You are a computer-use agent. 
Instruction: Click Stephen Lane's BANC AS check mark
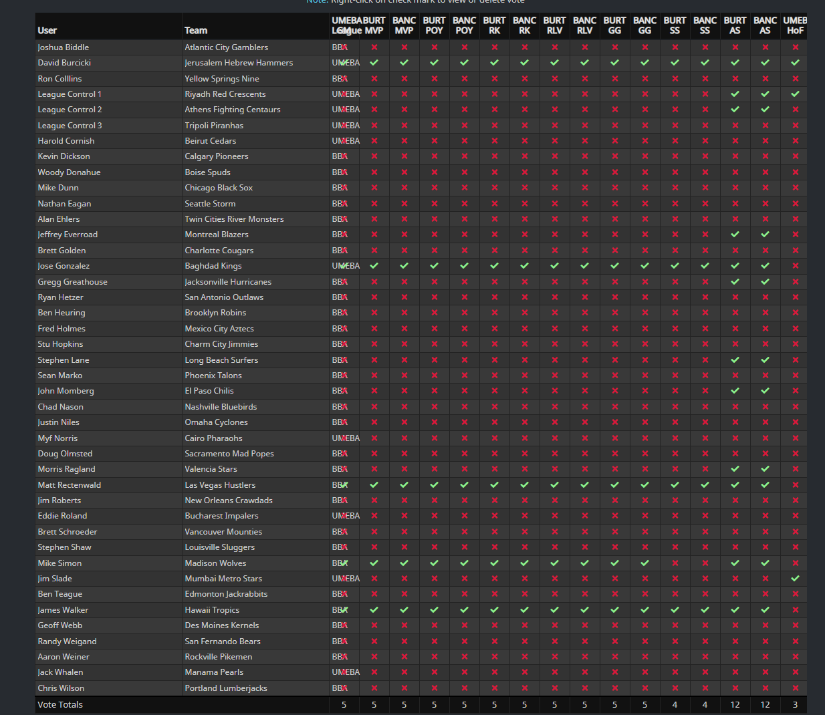[765, 360]
